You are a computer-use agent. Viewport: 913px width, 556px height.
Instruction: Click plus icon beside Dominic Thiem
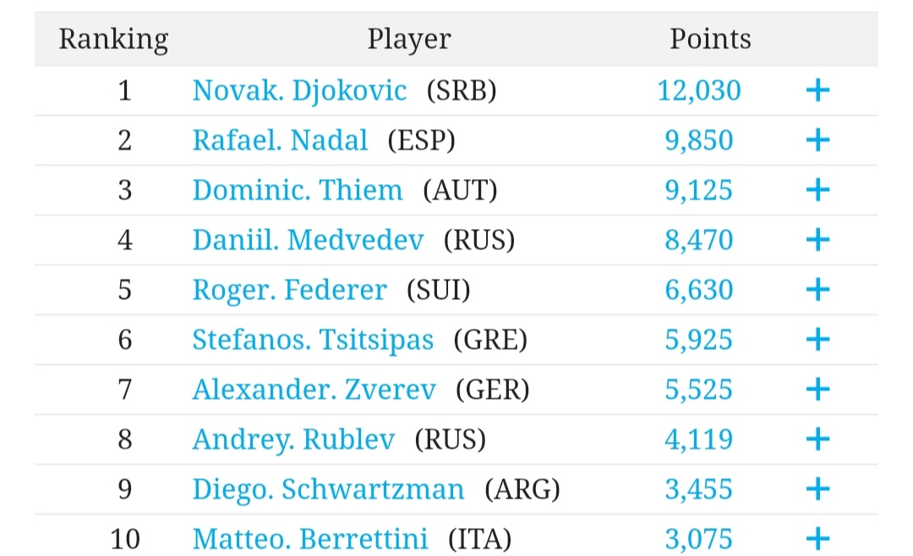click(x=817, y=190)
